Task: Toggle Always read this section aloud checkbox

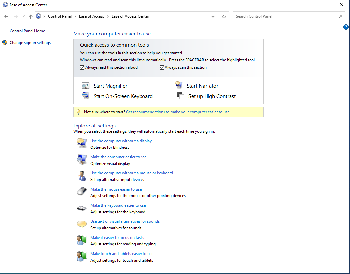Action: (82, 67)
